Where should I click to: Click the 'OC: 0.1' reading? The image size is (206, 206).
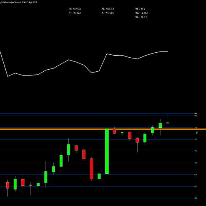pos(140,9)
